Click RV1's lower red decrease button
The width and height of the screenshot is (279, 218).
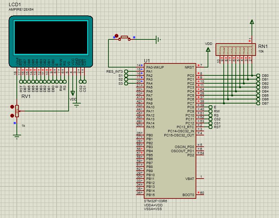click(x=12, y=116)
